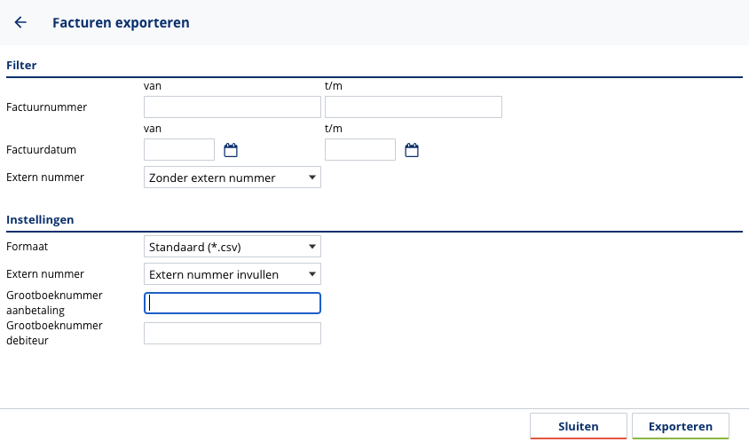The image size is (749, 442).
Task: Open the 'Zonder extern nummer' filter dropdown
Action: click(232, 178)
